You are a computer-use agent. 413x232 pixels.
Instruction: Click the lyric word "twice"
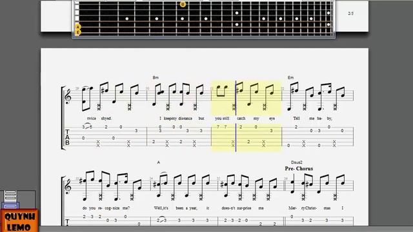(92, 119)
